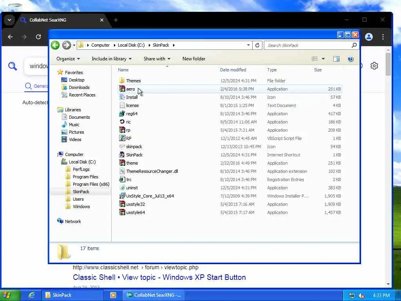Expand the address bar history dropdown
Image resolution: width=401 pixels, height=301 pixels.
click(248, 45)
